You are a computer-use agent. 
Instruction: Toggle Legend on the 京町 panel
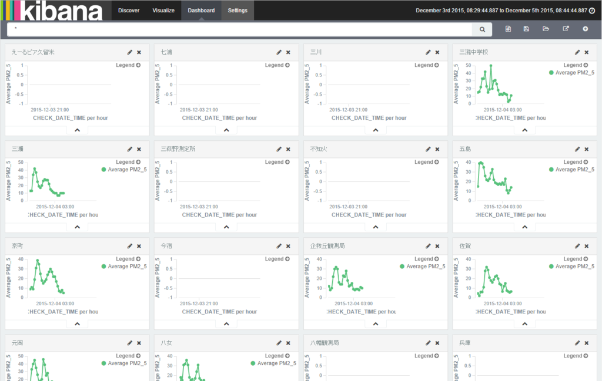(x=128, y=259)
